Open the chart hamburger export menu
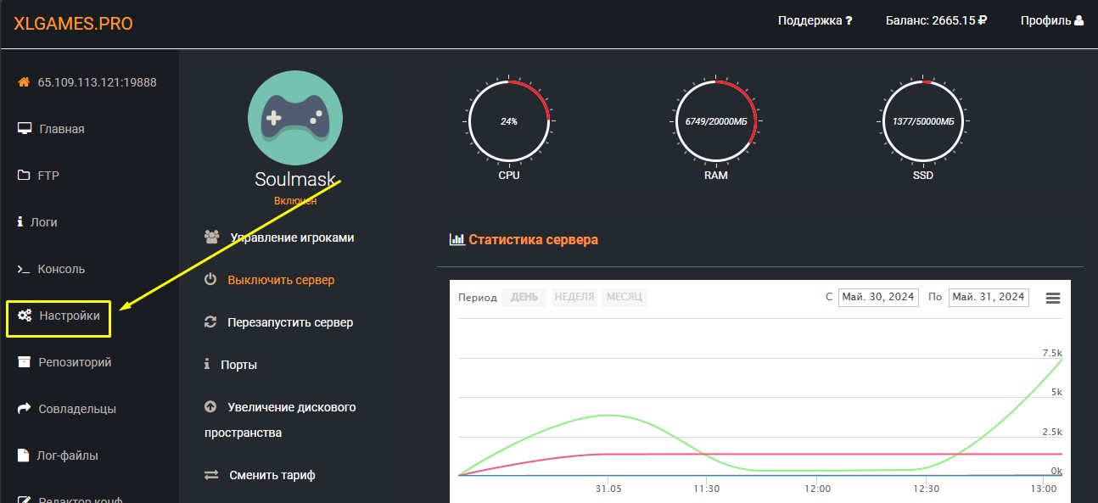The height and width of the screenshot is (503, 1098). point(1053,298)
